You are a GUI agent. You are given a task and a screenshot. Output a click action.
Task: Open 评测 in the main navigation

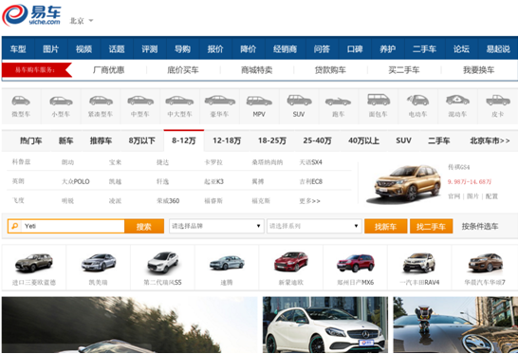pyautogui.click(x=150, y=49)
